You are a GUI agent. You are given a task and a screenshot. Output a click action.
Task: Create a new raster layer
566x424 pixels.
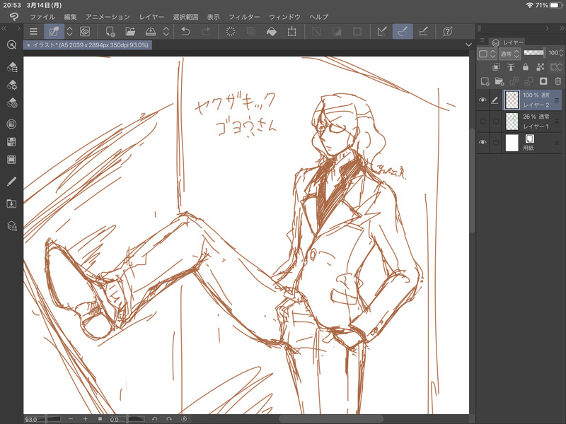(x=485, y=81)
